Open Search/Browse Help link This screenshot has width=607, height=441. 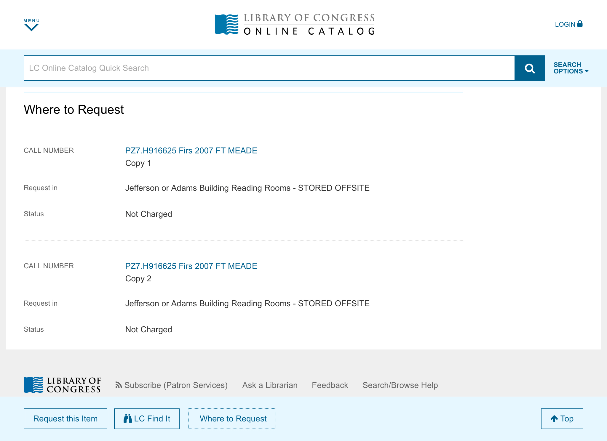(x=400, y=385)
